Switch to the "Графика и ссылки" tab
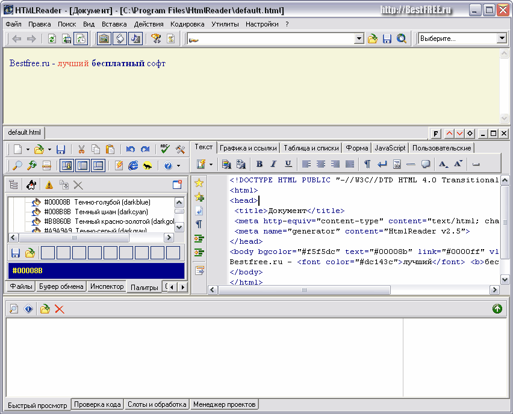This screenshot has width=513, height=414. (x=248, y=148)
